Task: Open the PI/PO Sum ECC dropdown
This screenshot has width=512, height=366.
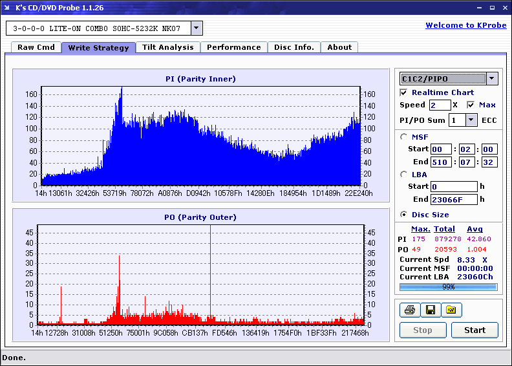Action: click(x=470, y=120)
